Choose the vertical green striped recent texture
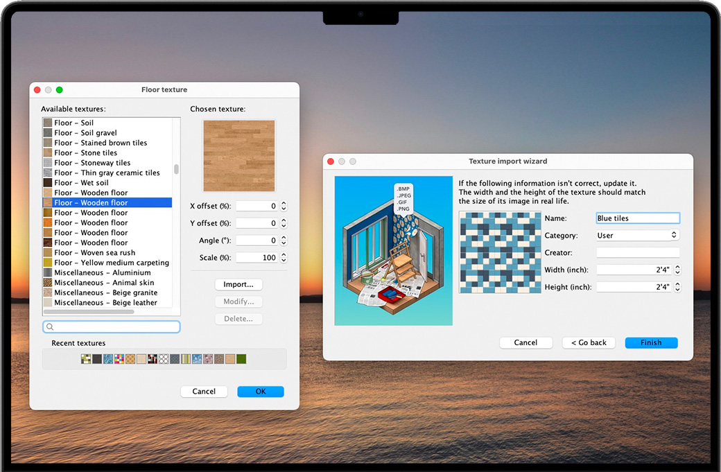This screenshot has width=721, height=472. pyautogui.click(x=186, y=359)
